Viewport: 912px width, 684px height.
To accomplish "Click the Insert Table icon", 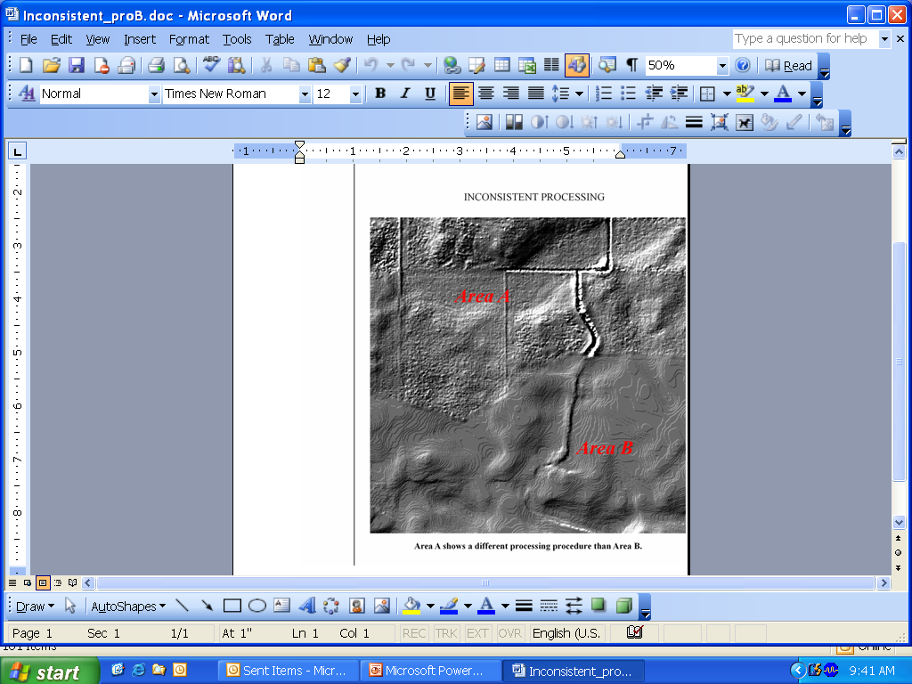I will point(502,65).
